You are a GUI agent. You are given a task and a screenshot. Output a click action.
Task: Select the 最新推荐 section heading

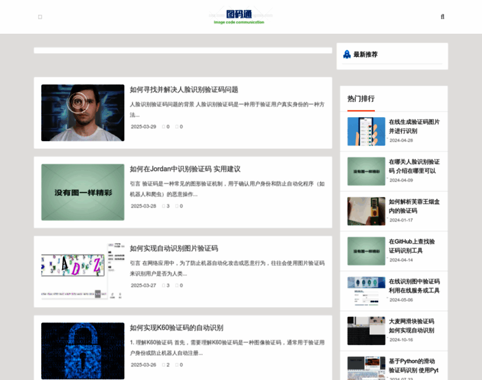(x=365, y=55)
